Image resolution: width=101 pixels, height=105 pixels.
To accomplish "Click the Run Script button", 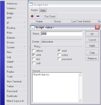I will pyautogui.click(x=50, y=16).
